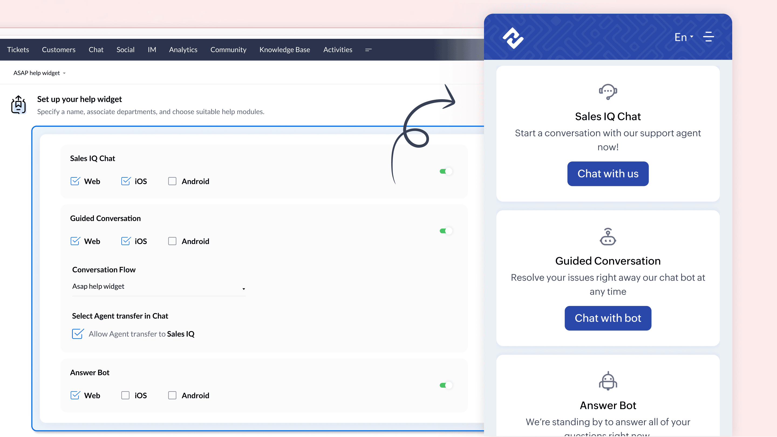This screenshot has height=437, width=777.
Task: Disable the Sales IQ Chat toggle
Action: (x=446, y=171)
